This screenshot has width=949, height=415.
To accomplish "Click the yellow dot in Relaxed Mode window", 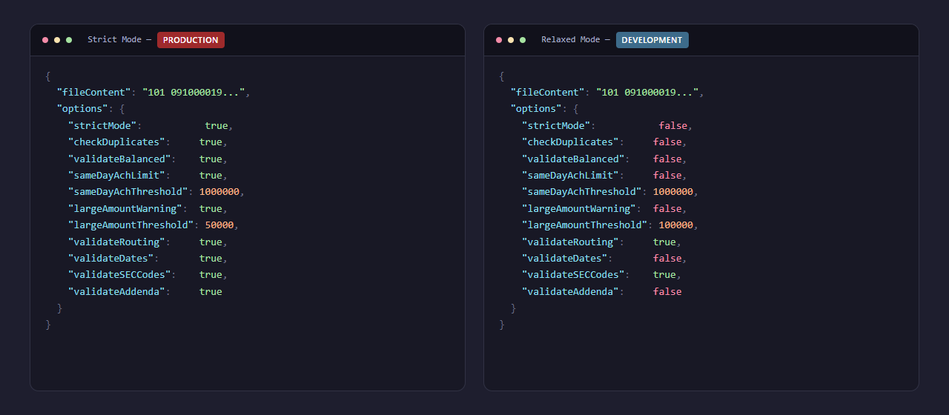I will (511, 40).
